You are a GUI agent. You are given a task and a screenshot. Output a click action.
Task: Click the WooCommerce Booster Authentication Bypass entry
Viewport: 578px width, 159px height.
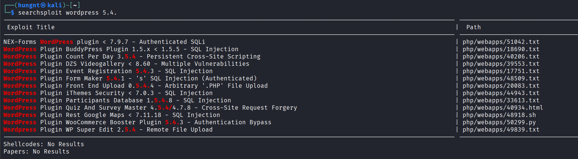pyautogui.click(x=137, y=122)
